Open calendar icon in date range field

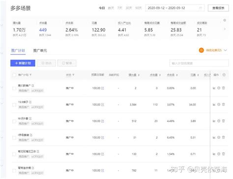tap(201, 8)
